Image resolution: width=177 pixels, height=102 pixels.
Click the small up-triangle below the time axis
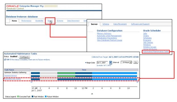coord(92,94)
